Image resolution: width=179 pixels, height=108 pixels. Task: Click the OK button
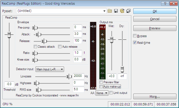point(155,11)
